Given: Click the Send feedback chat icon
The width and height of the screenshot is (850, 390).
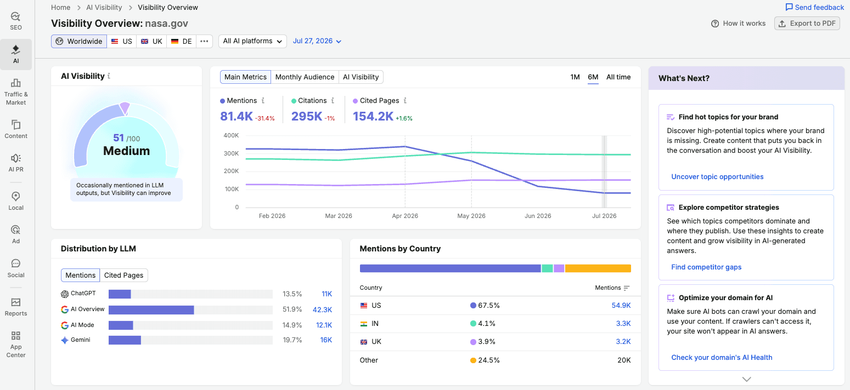Looking at the screenshot, I should point(789,7).
